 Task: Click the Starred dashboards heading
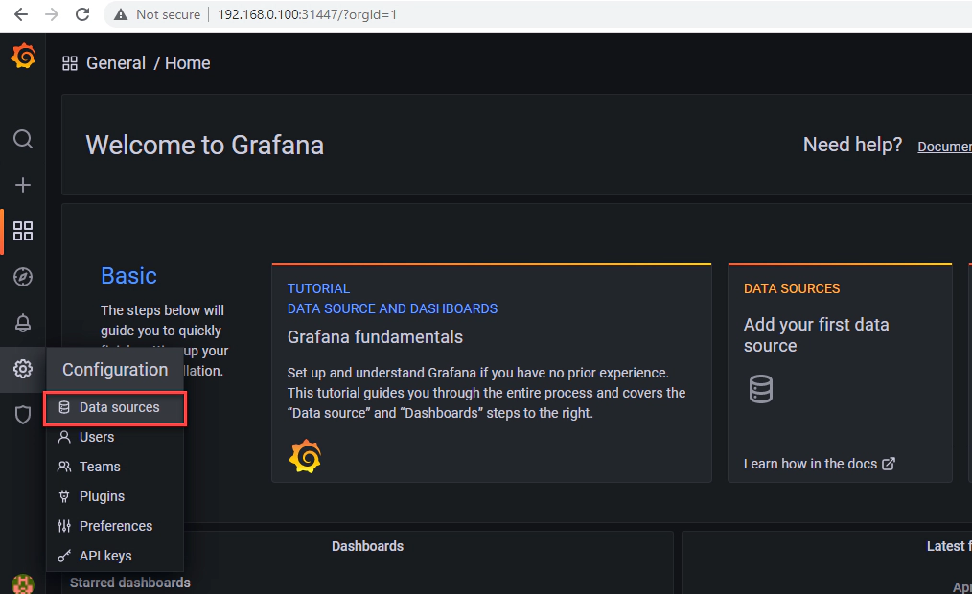point(130,583)
